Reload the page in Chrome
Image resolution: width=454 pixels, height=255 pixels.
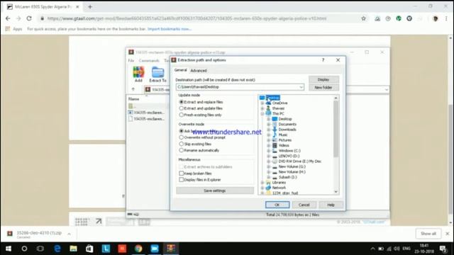coord(29,18)
